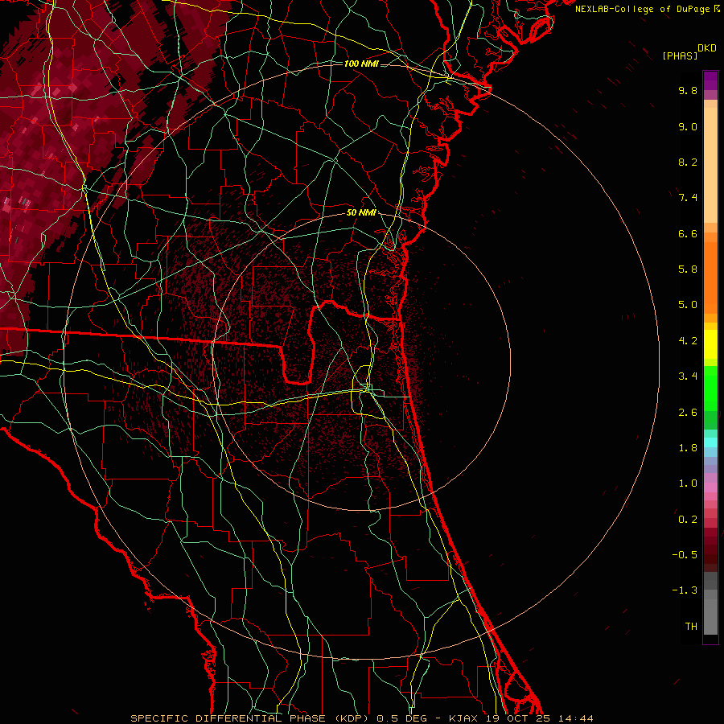This screenshot has height=724, width=724.
Task: Pick the cyan color bar segment
Action: tap(710, 442)
